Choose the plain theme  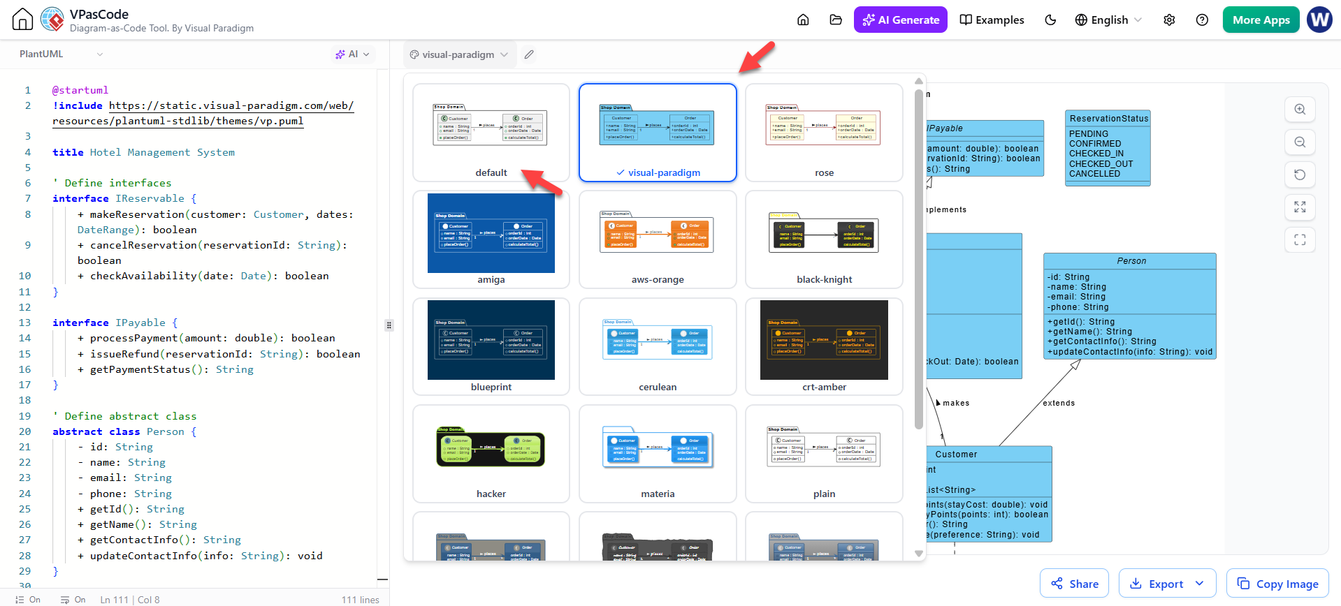(825, 454)
